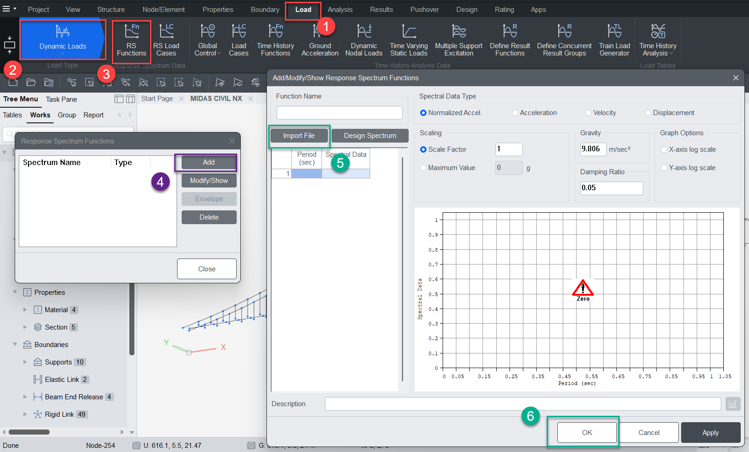This screenshot has height=452, width=749.
Task: Switch to the Start Page tab
Action: [157, 99]
